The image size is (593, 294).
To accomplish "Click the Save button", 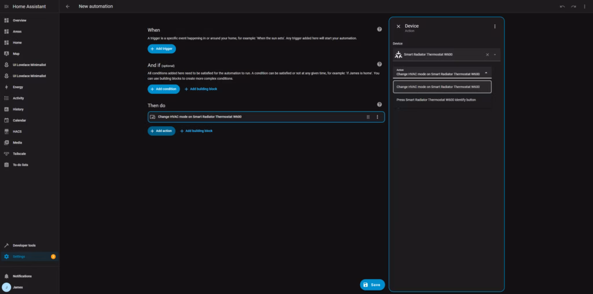I will [x=372, y=285].
